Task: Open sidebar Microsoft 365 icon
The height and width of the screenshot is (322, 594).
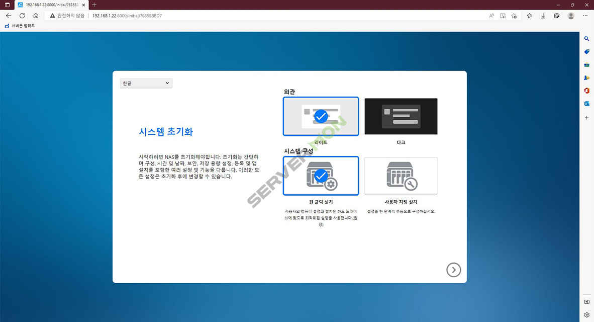Action: 586,91
